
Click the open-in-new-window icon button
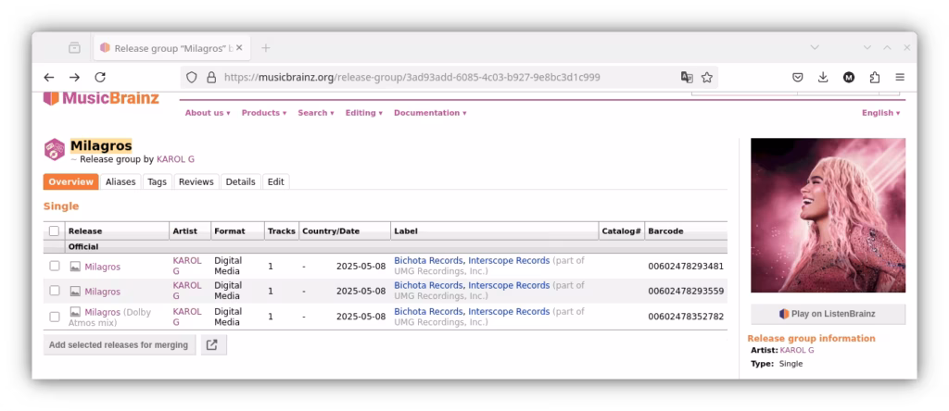tap(214, 344)
